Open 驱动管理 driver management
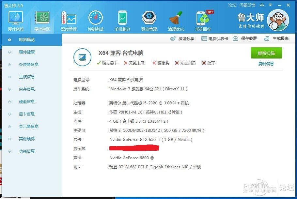Viewport: 297px width, 199px height. click(x=149, y=21)
